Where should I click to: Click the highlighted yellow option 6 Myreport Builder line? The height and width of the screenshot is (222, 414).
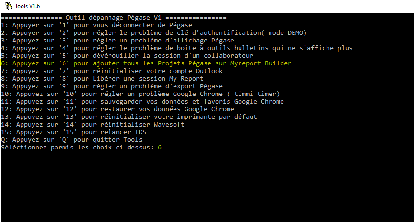(146, 63)
